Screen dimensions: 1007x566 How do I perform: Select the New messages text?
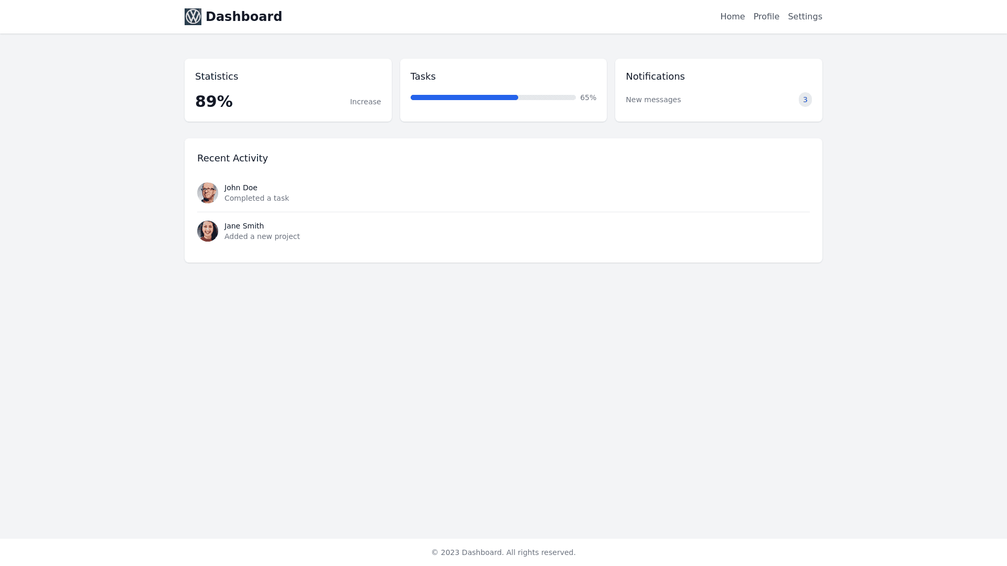[x=653, y=100]
